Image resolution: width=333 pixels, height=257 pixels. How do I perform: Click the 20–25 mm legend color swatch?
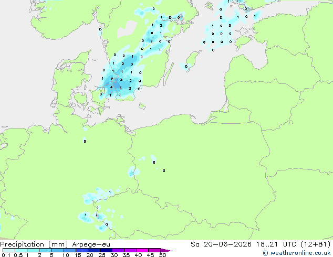[x=94, y=250]
